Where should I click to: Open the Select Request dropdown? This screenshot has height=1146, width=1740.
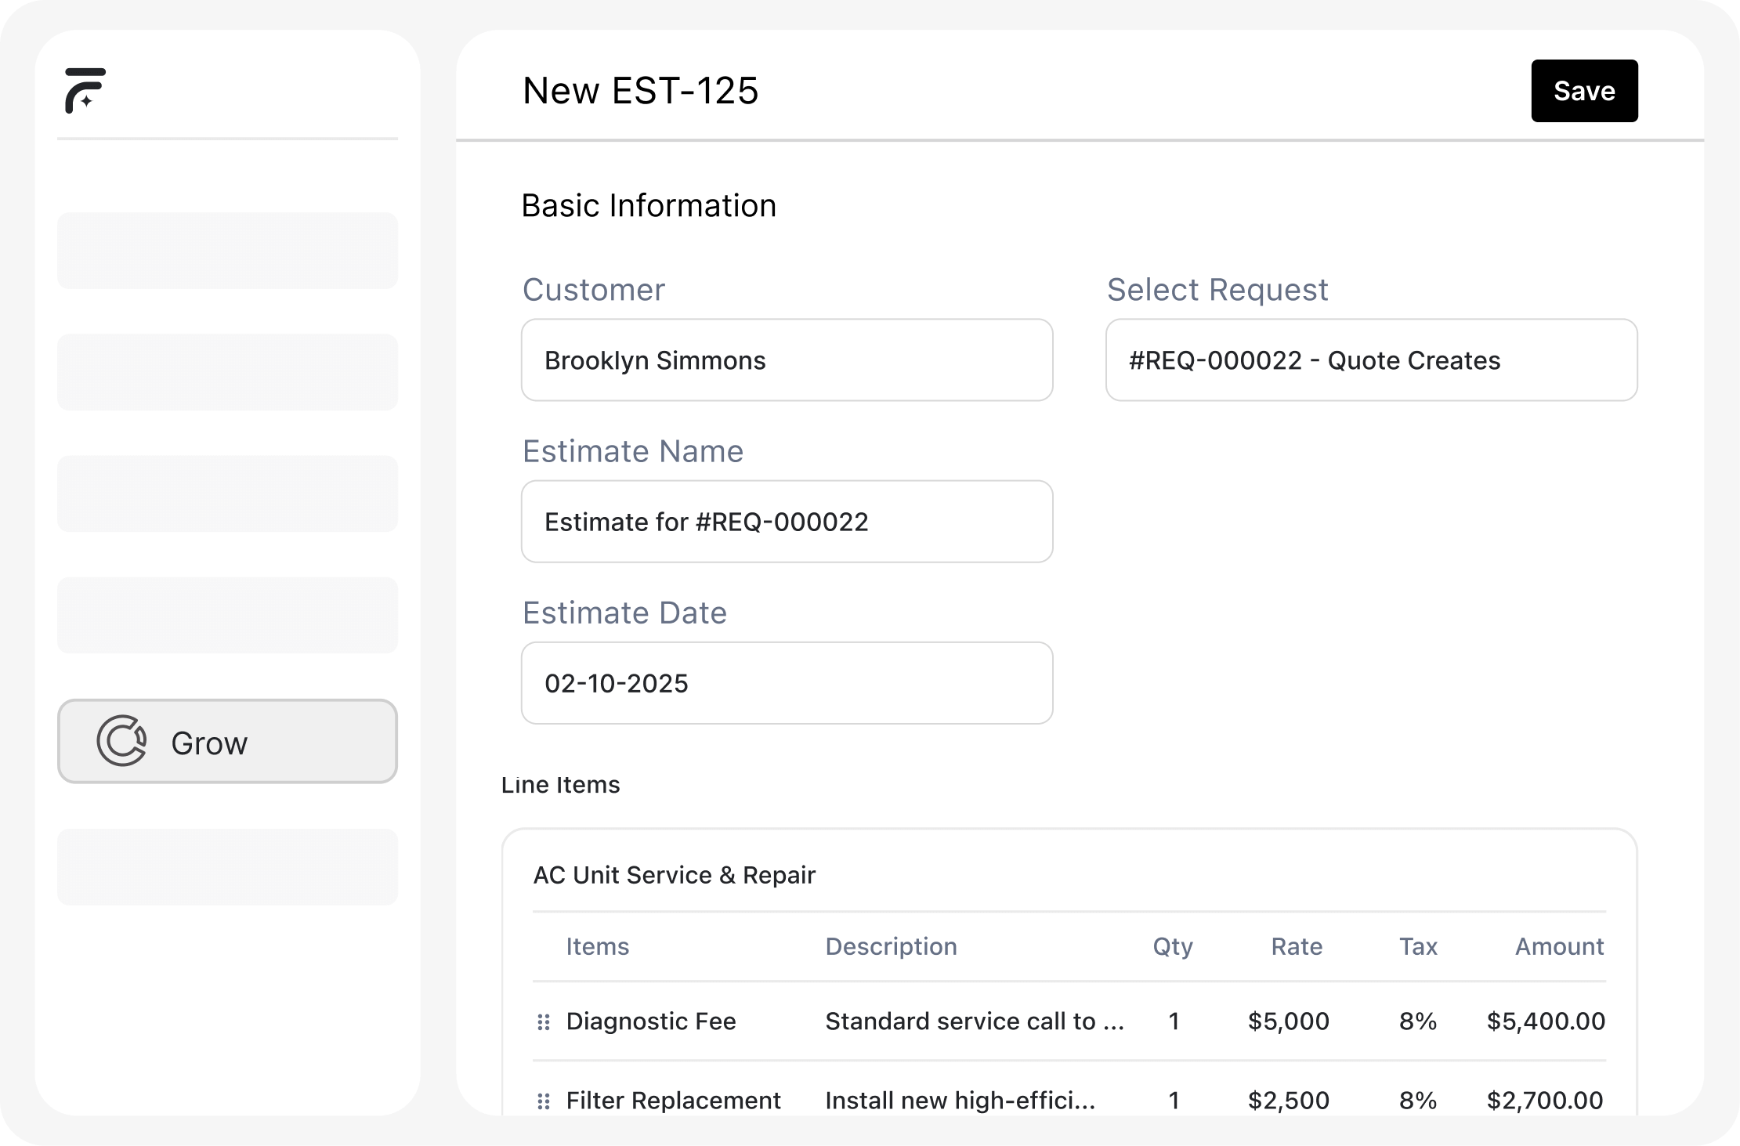pyautogui.click(x=1370, y=360)
